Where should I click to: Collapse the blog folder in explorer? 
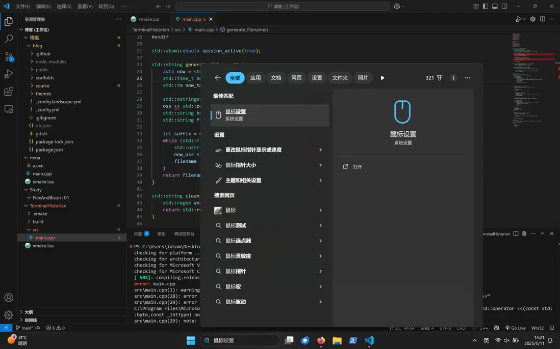(x=29, y=46)
